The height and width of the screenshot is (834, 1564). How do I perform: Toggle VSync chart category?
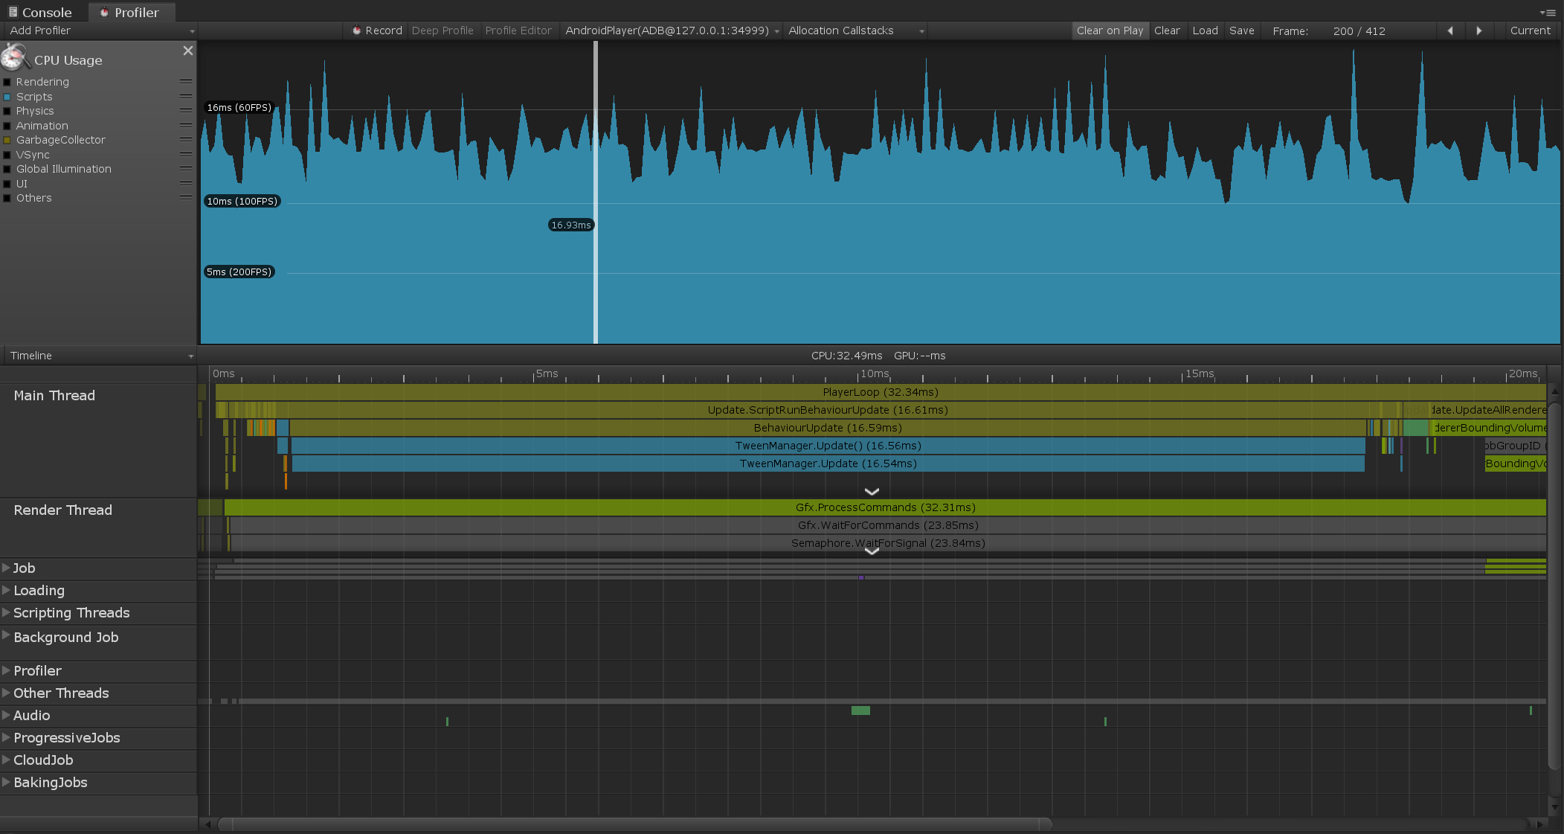(x=7, y=155)
